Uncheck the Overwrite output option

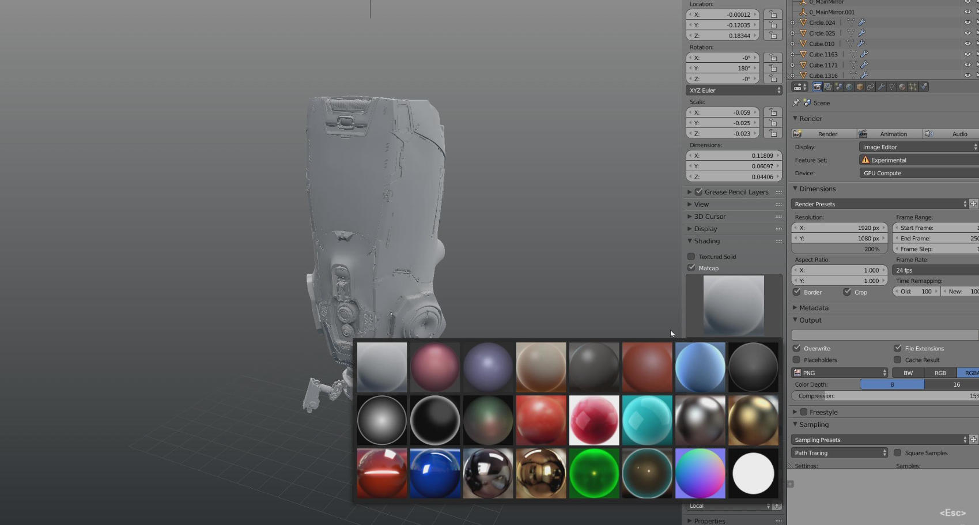point(797,348)
